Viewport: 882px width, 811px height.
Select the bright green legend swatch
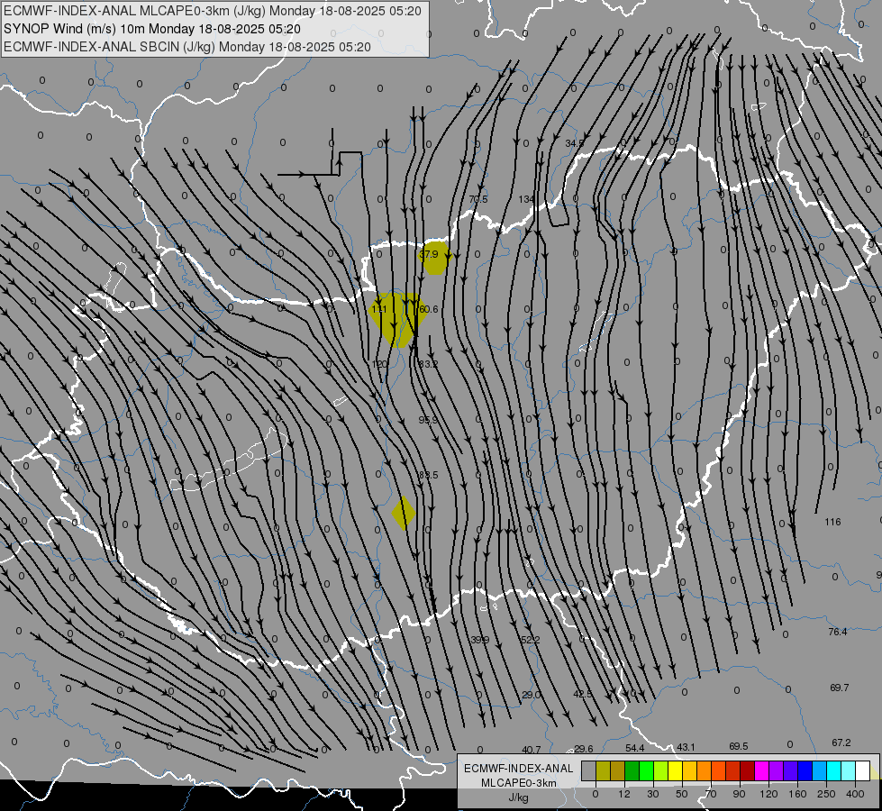click(x=646, y=770)
